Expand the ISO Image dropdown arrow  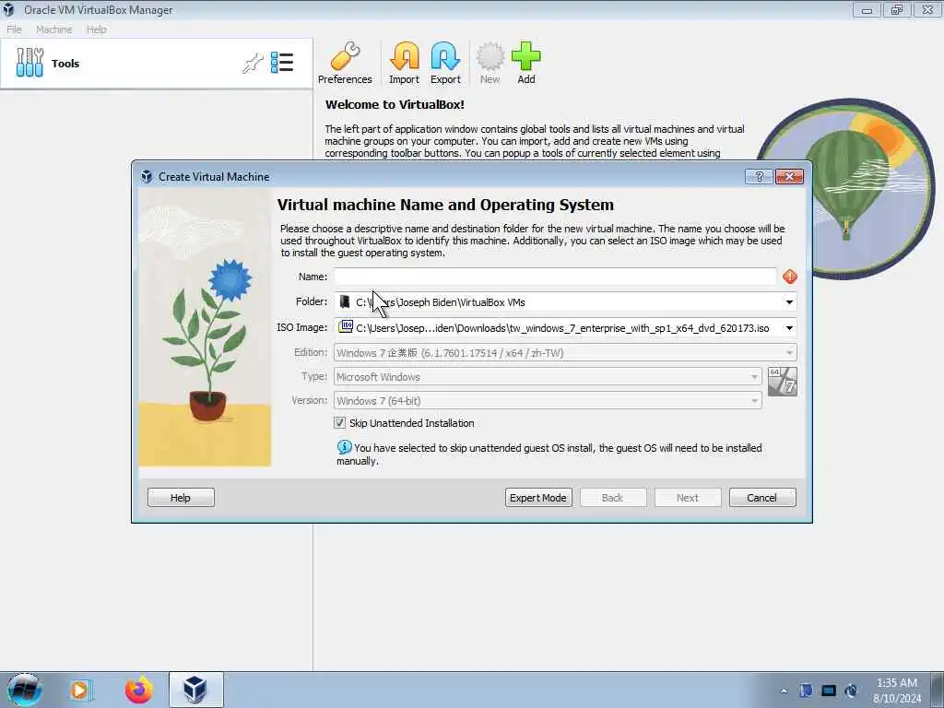(789, 328)
